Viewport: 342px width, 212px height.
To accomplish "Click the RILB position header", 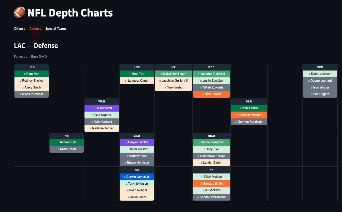I will 211,136.
